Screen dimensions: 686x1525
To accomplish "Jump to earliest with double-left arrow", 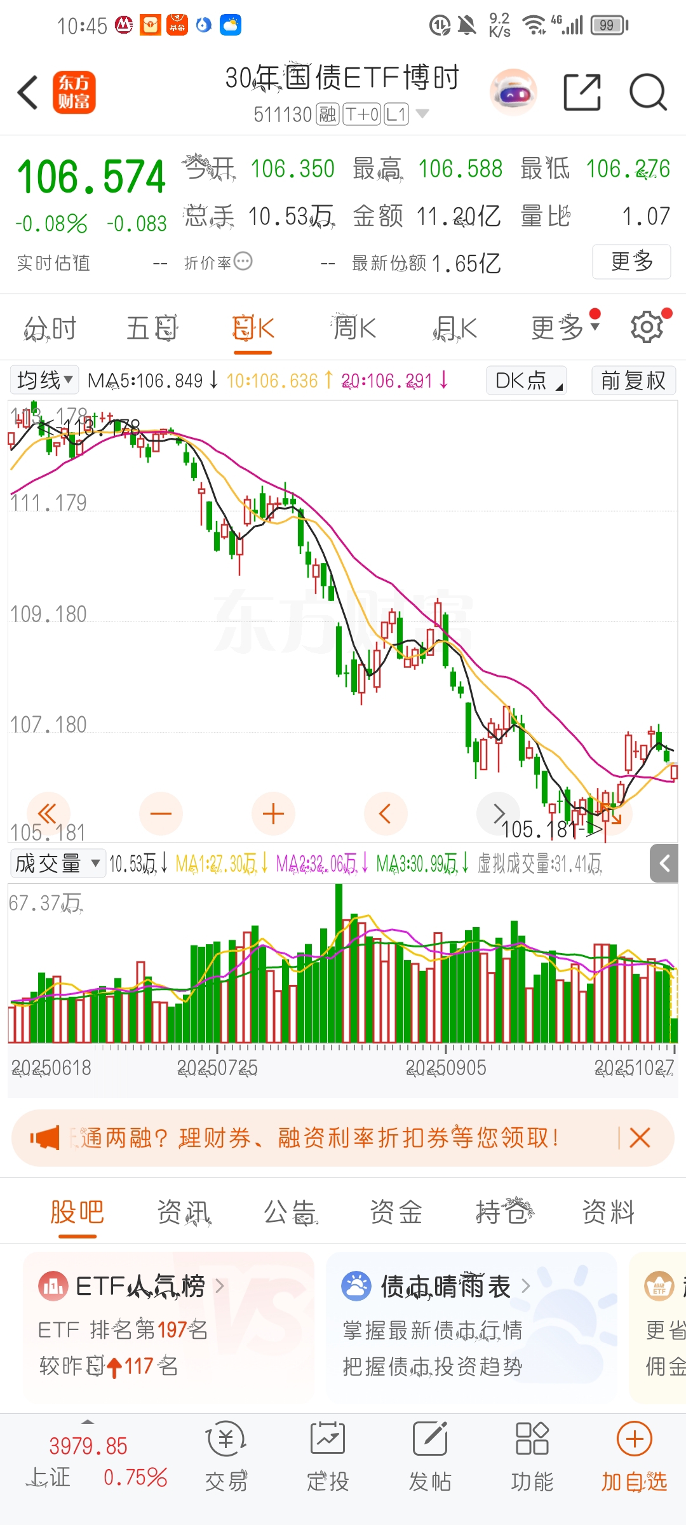I will point(48,813).
